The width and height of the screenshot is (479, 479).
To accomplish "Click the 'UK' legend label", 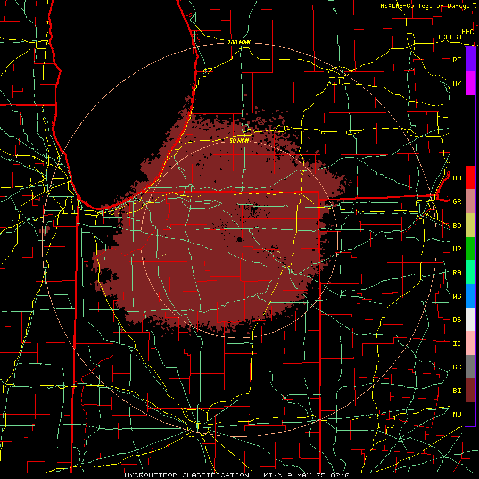I will [457, 84].
